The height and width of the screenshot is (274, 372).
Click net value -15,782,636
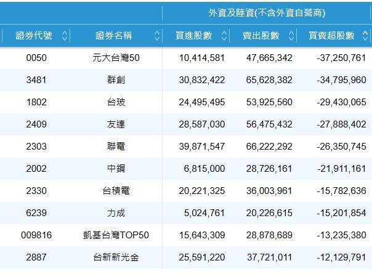click(341, 191)
